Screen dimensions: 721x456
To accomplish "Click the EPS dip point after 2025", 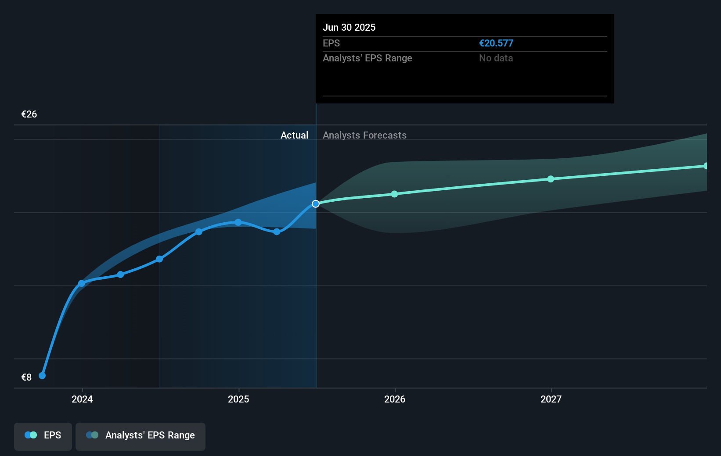I will click(277, 232).
